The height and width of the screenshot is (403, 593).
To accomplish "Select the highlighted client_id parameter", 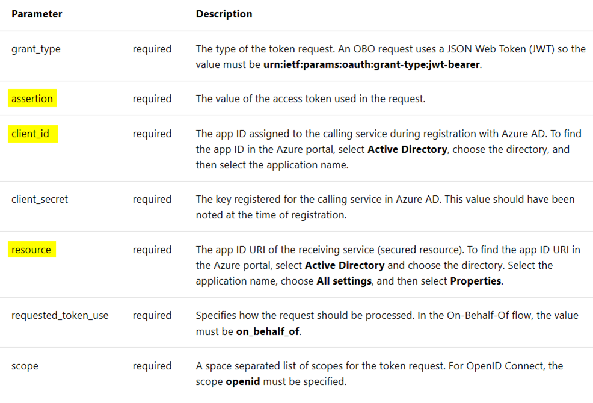I will (x=32, y=134).
